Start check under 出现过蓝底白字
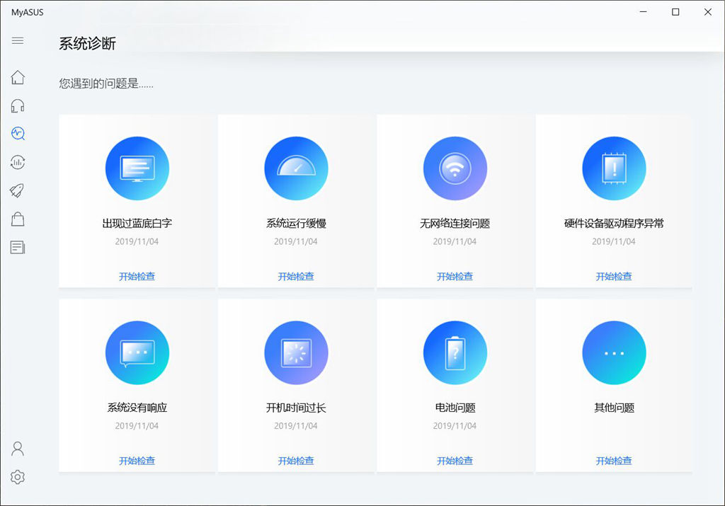Screen dimensions: 725x506 click(x=137, y=276)
